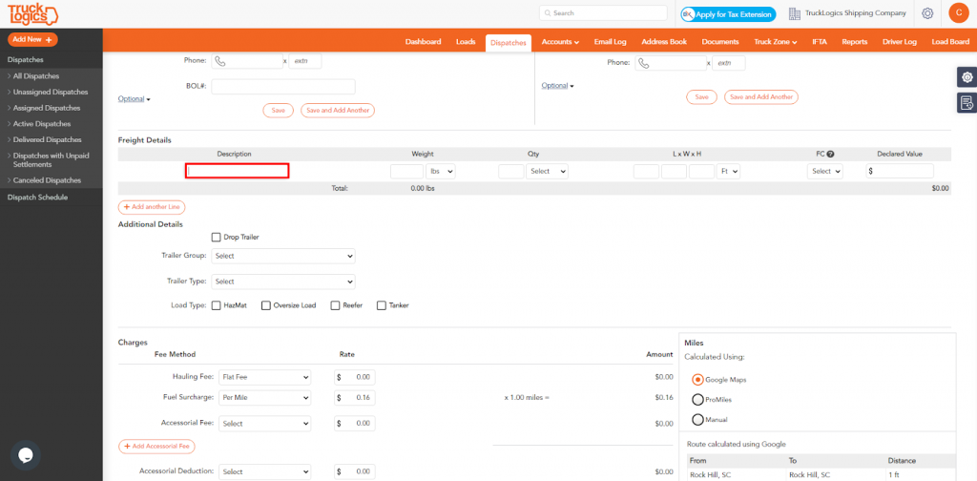Open the Address Book tab
977x481 pixels.
(664, 42)
